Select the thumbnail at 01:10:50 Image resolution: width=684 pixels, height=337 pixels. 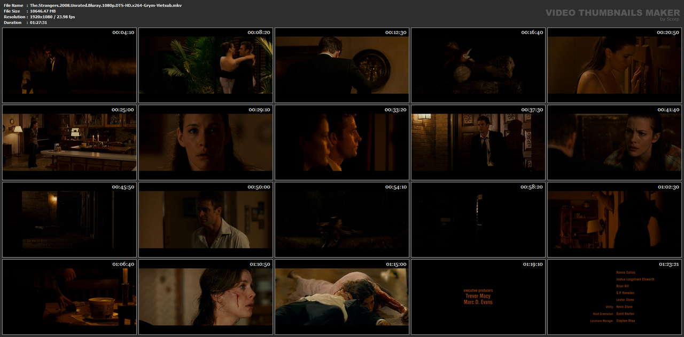pos(206,297)
